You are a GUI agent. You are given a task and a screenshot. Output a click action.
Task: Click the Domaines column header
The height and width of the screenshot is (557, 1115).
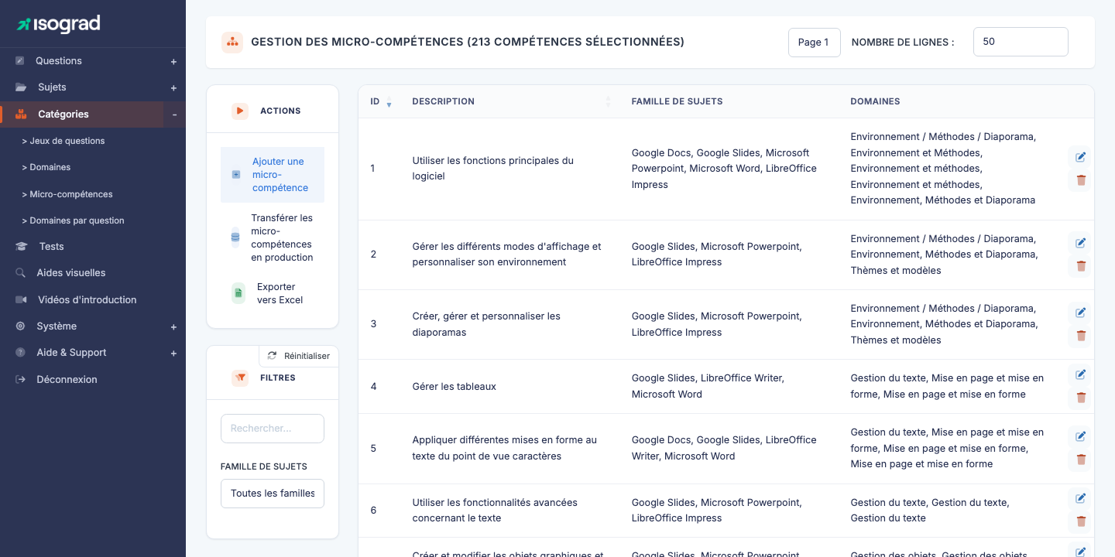coord(875,101)
